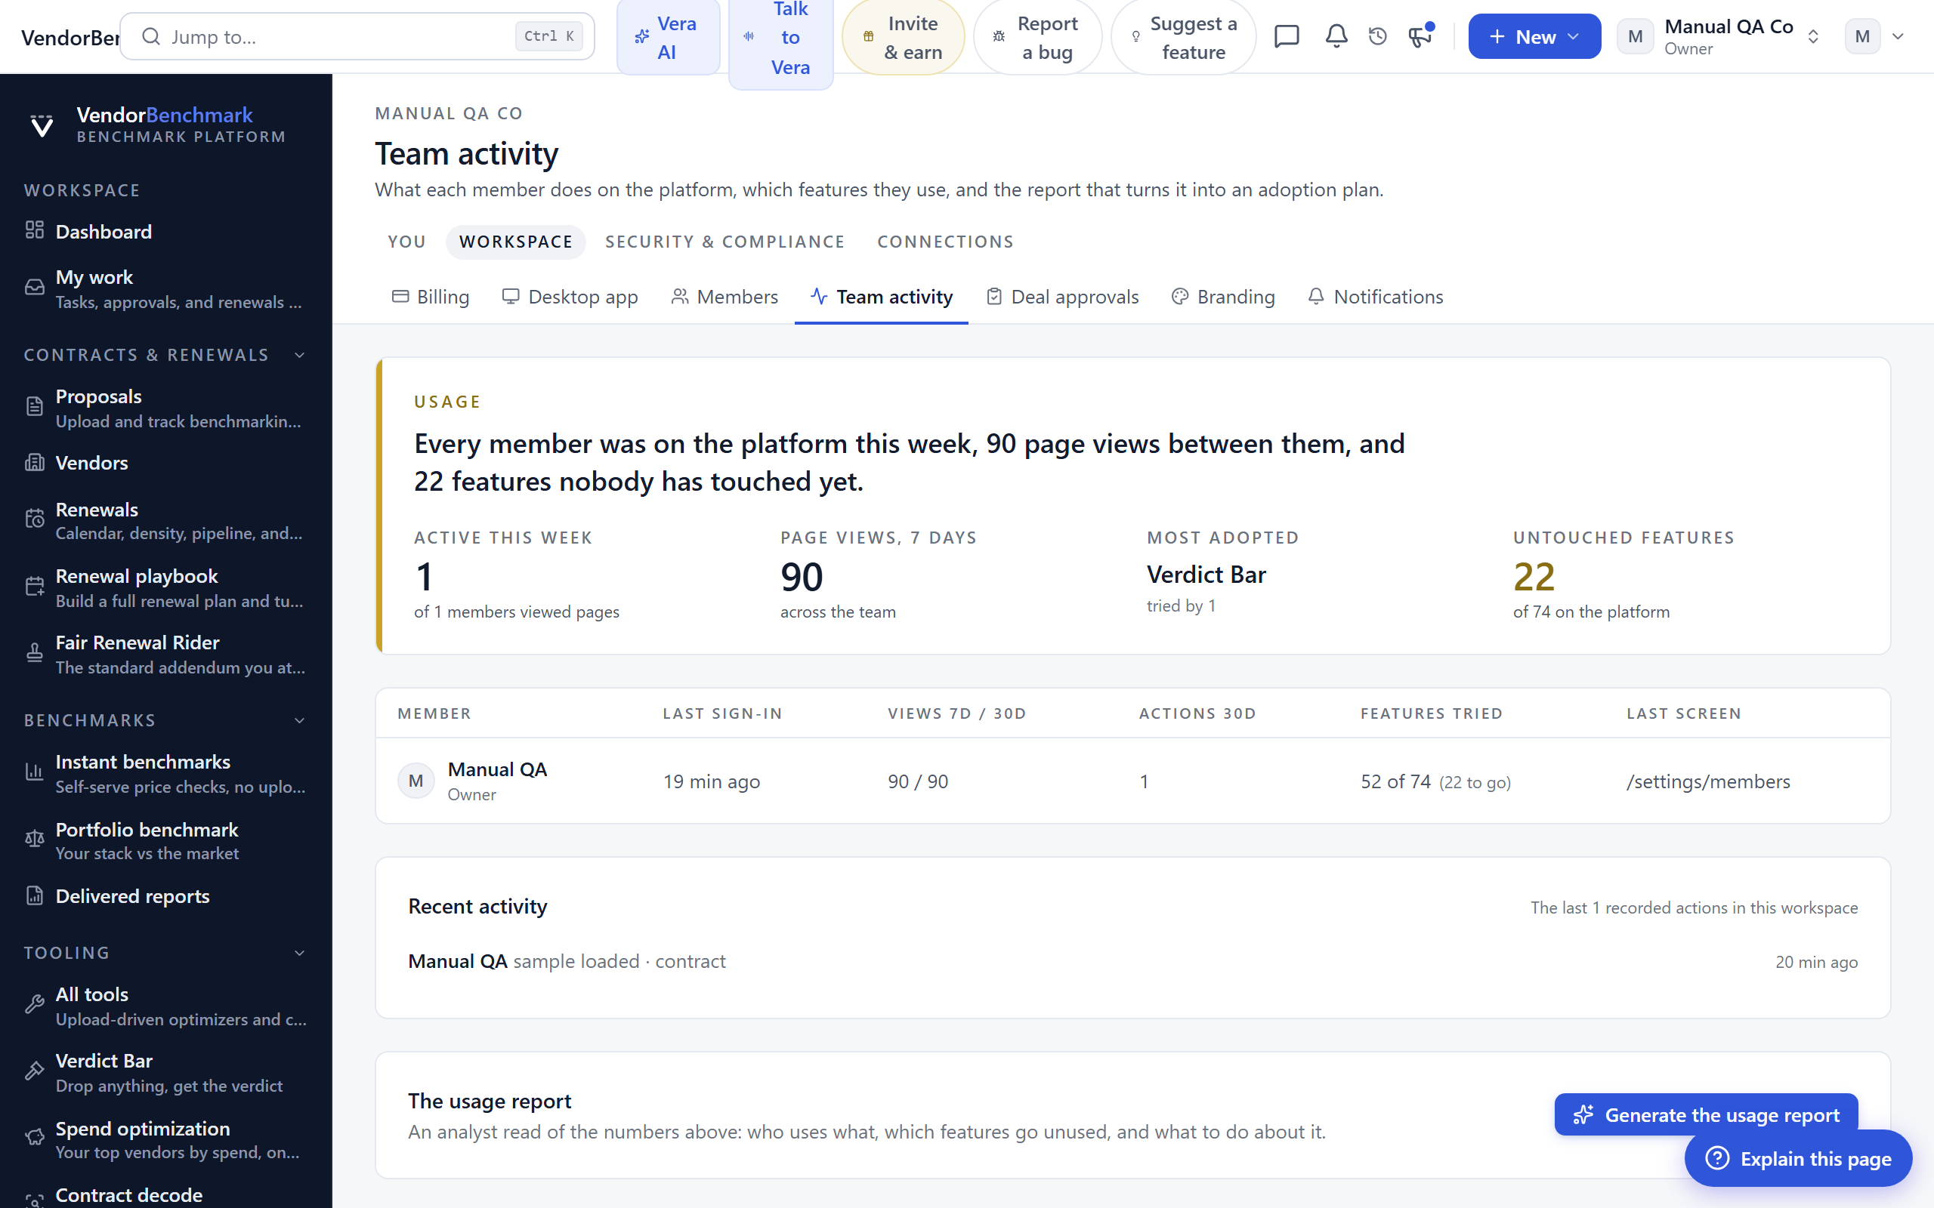Open Dashboard from the sidebar
This screenshot has height=1208, width=1934.
(165, 231)
